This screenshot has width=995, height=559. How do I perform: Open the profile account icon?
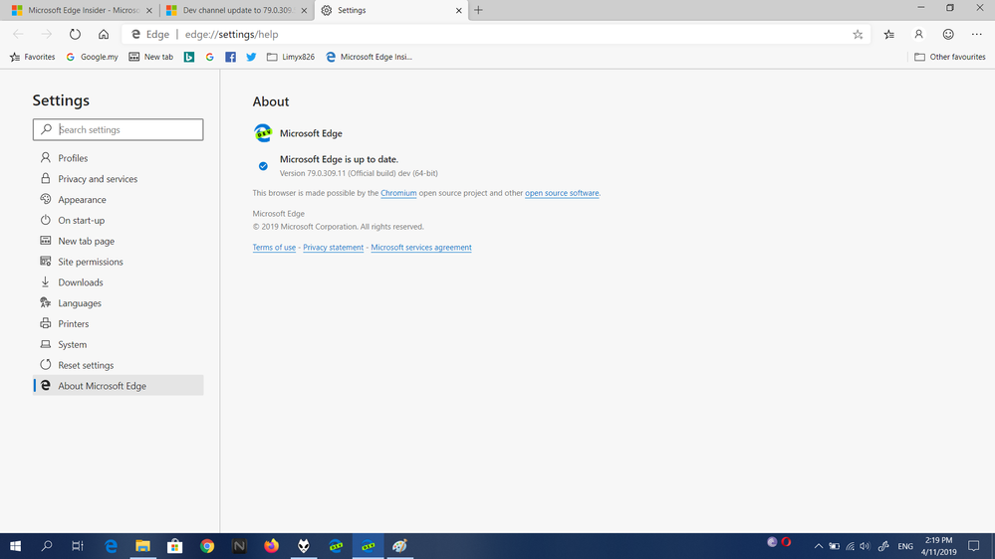(x=918, y=34)
